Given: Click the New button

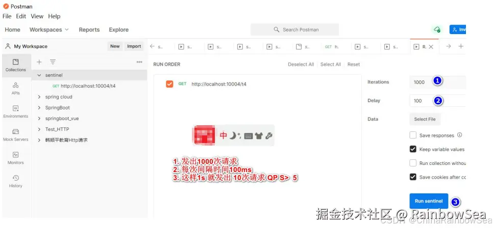Looking at the screenshot, I should 115,46.
